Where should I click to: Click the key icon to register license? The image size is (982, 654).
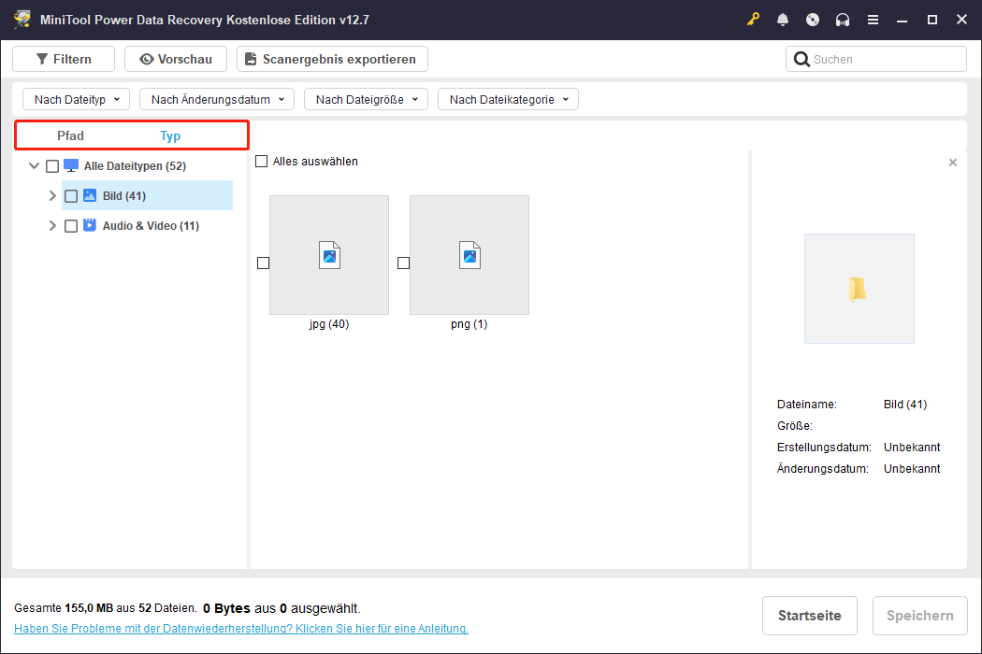pyautogui.click(x=753, y=19)
